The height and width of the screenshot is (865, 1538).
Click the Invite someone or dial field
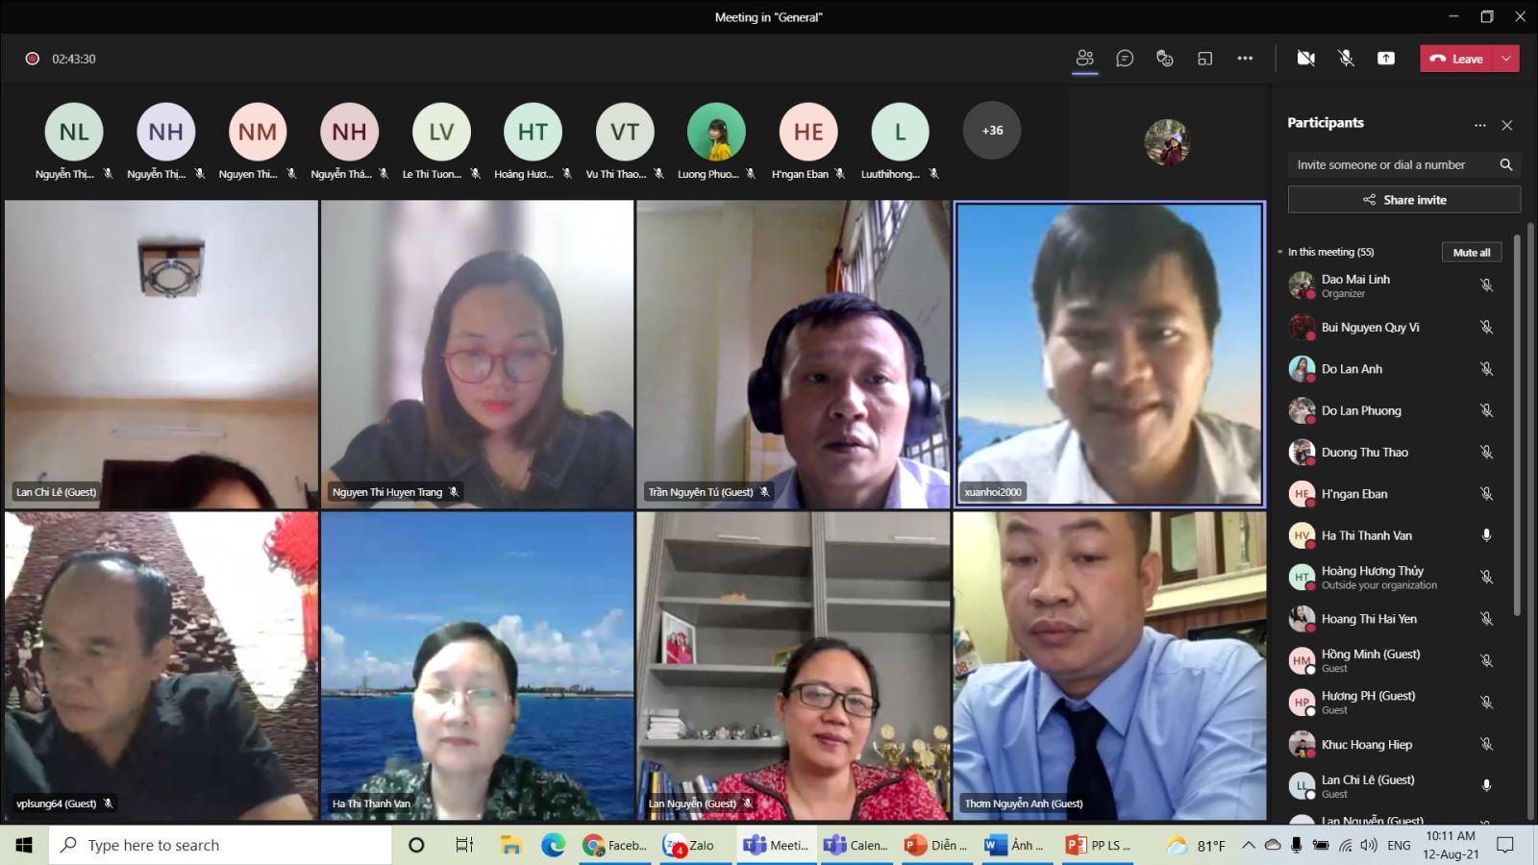1389,165
